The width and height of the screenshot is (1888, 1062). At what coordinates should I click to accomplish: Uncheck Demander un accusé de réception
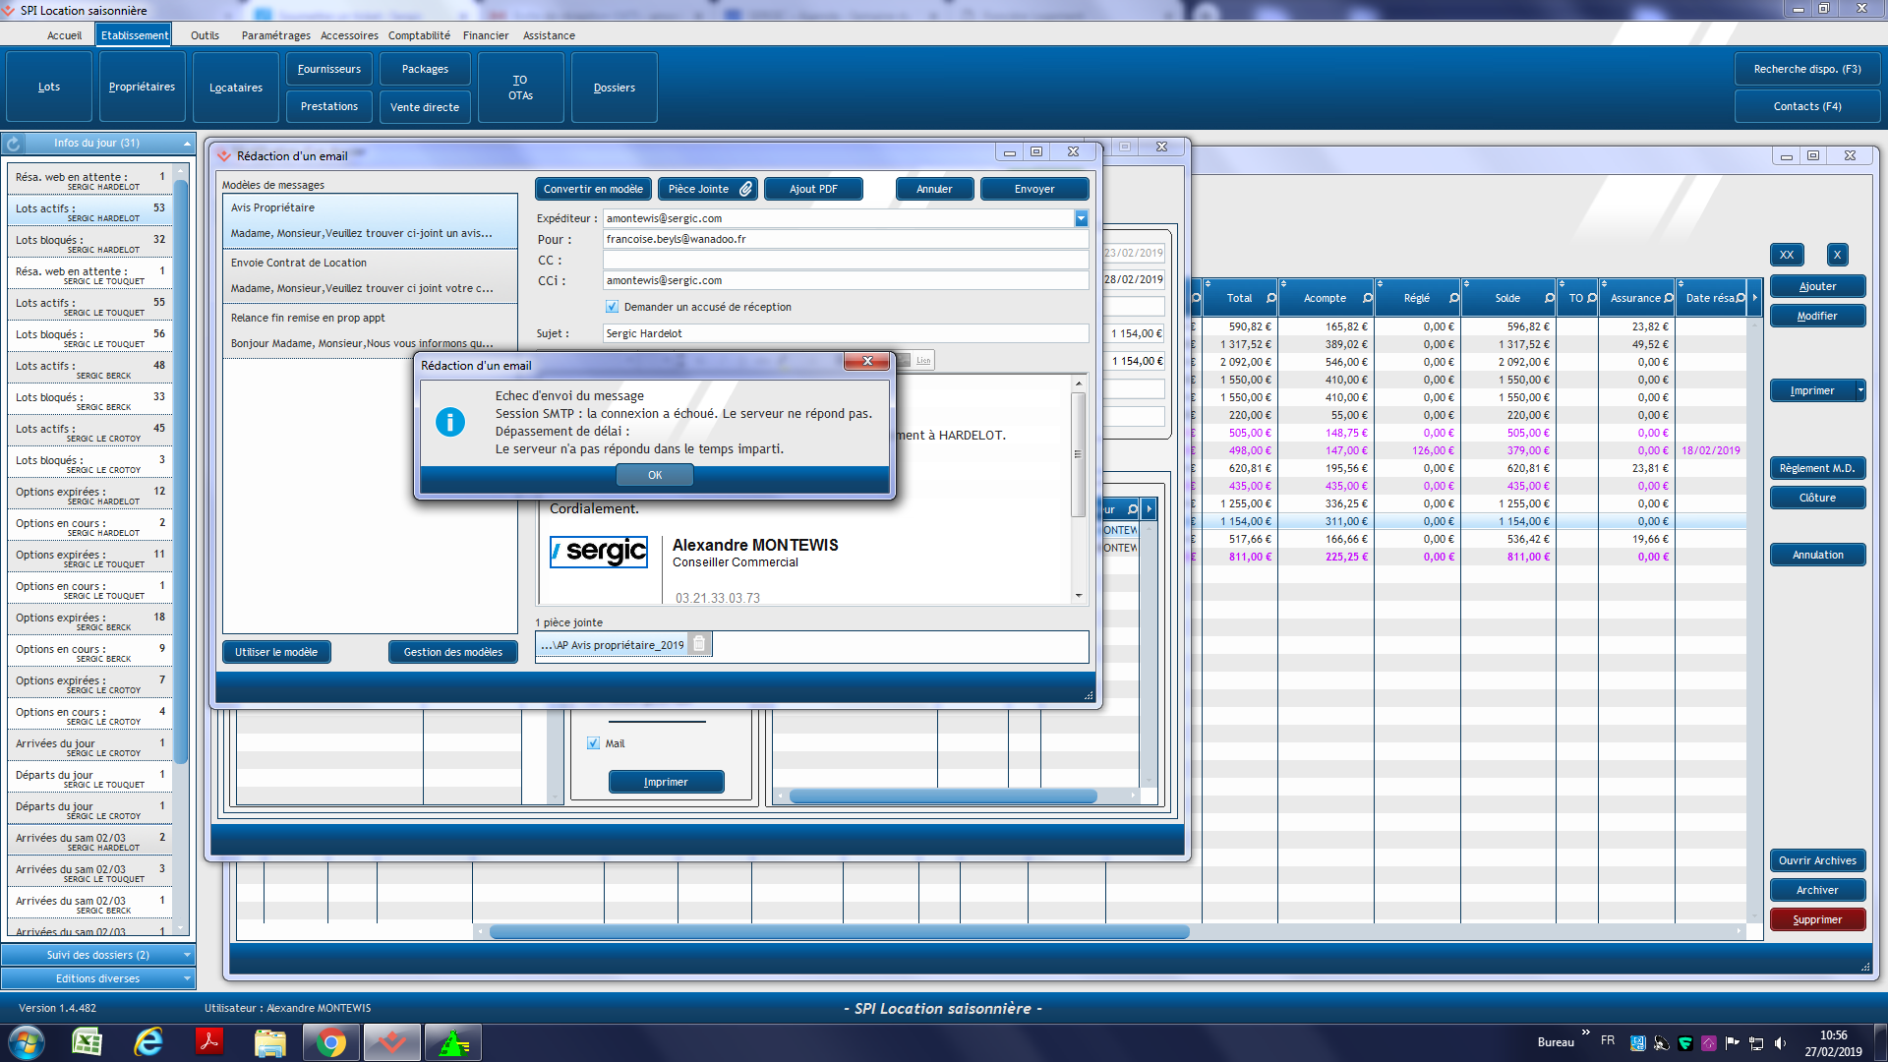[612, 307]
